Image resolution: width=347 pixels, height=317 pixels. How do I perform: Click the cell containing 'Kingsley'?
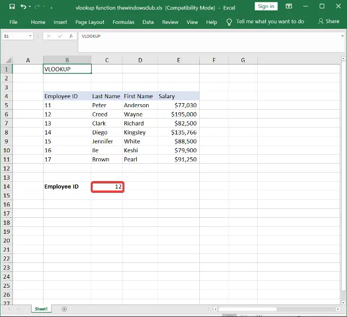click(x=140, y=132)
